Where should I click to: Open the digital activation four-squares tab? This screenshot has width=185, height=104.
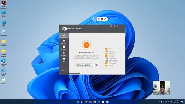pyautogui.click(x=64, y=48)
